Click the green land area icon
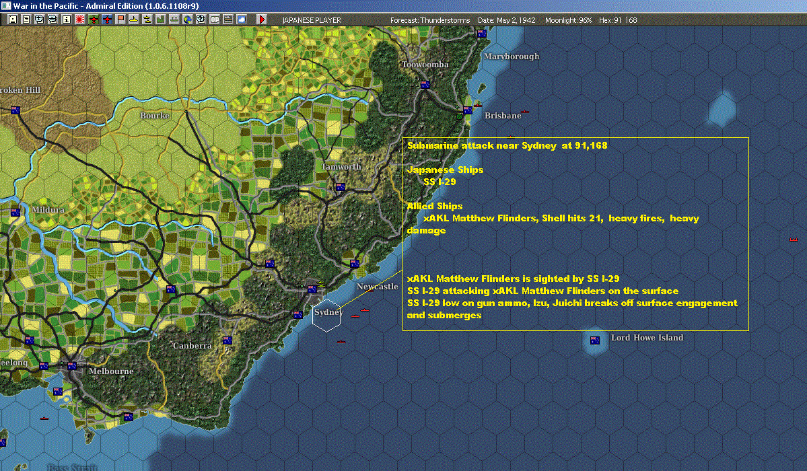The image size is (807, 471). click(161, 20)
